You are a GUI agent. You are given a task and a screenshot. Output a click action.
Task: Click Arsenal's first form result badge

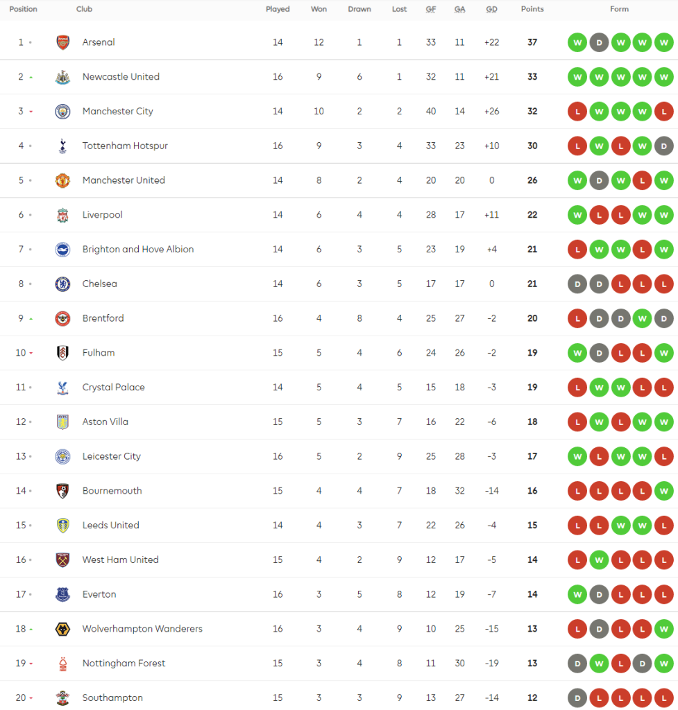click(577, 42)
